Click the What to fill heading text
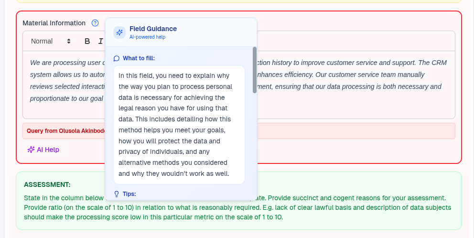This screenshot has width=474, height=238. pos(139,58)
